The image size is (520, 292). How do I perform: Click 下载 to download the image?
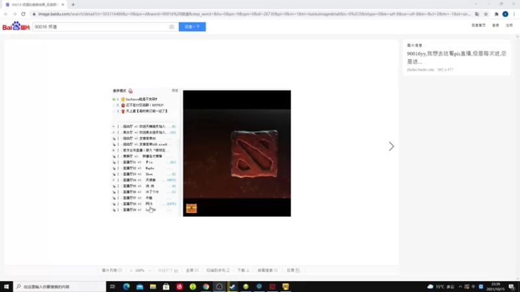click(243, 271)
